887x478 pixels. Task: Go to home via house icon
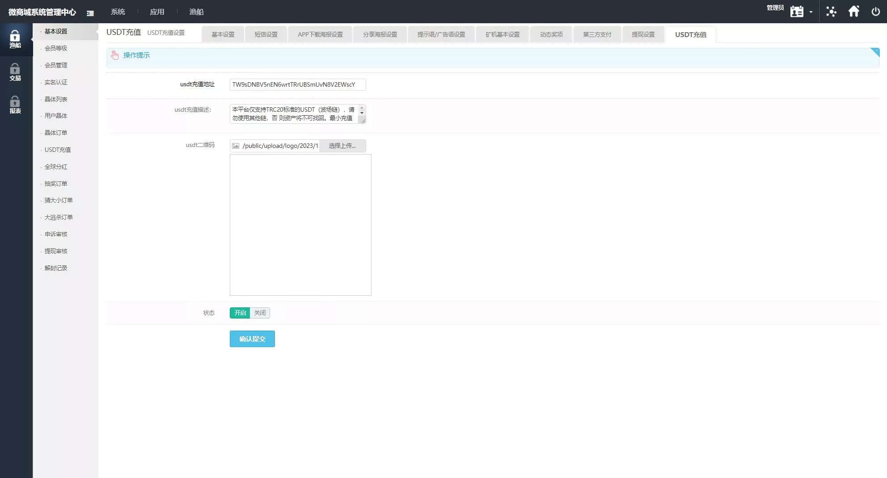[x=854, y=12]
